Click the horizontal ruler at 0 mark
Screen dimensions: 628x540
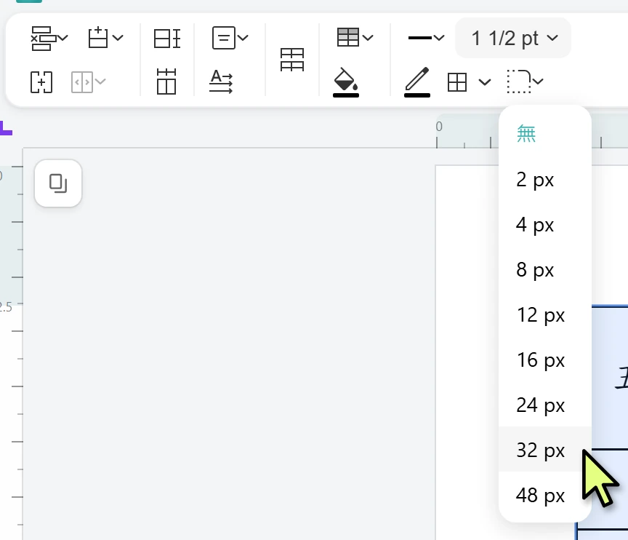click(x=439, y=127)
